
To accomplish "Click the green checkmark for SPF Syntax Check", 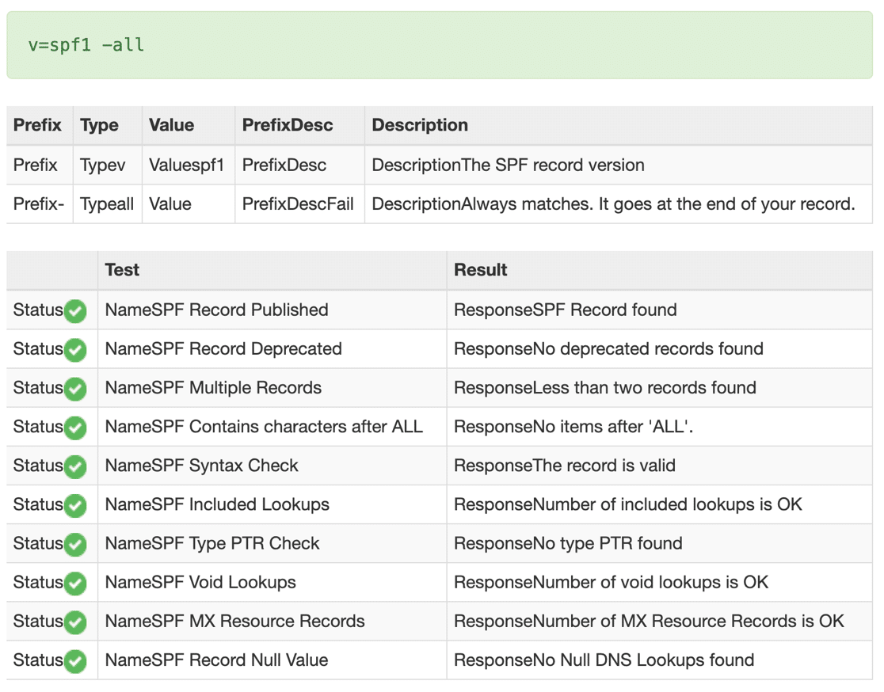I will [74, 466].
